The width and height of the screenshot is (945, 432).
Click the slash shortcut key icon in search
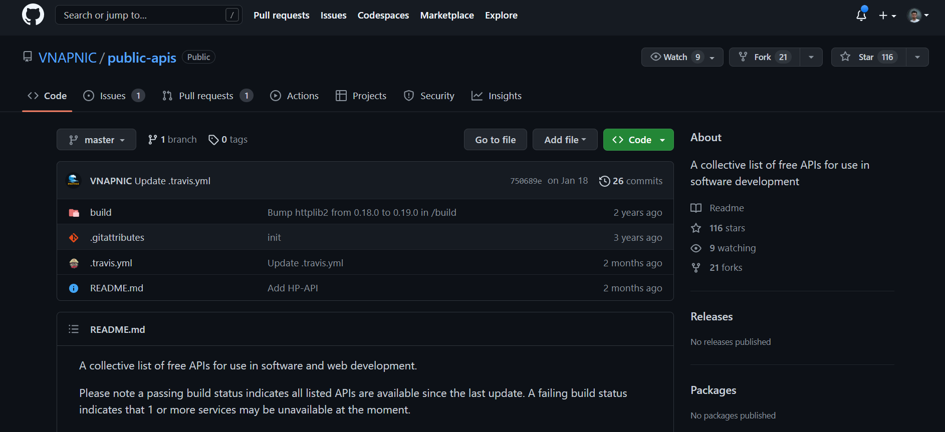(x=232, y=15)
